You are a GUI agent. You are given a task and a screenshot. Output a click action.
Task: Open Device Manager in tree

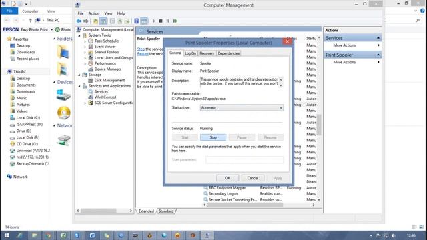pos(108,69)
